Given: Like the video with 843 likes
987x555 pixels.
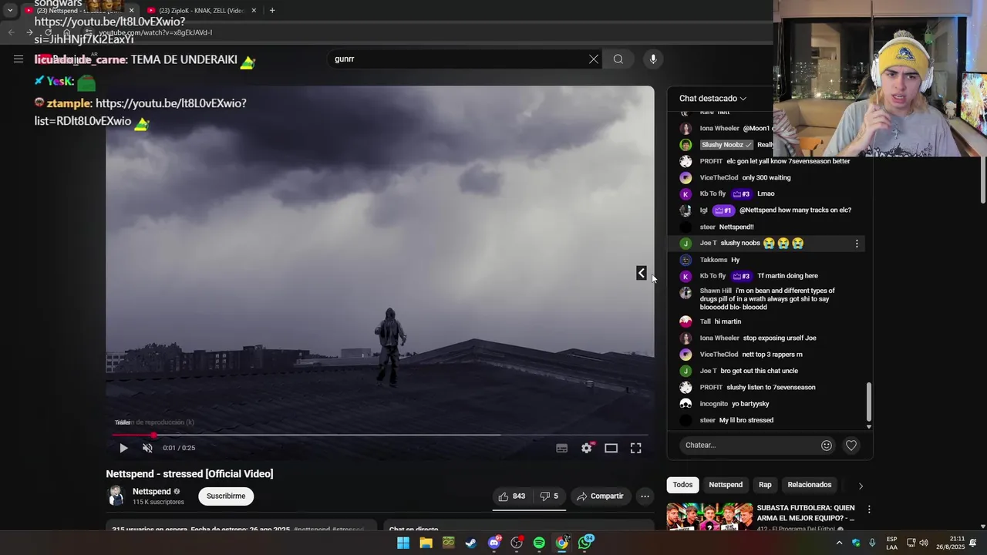Looking at the screenshot, I should click(x=511, y=496).
